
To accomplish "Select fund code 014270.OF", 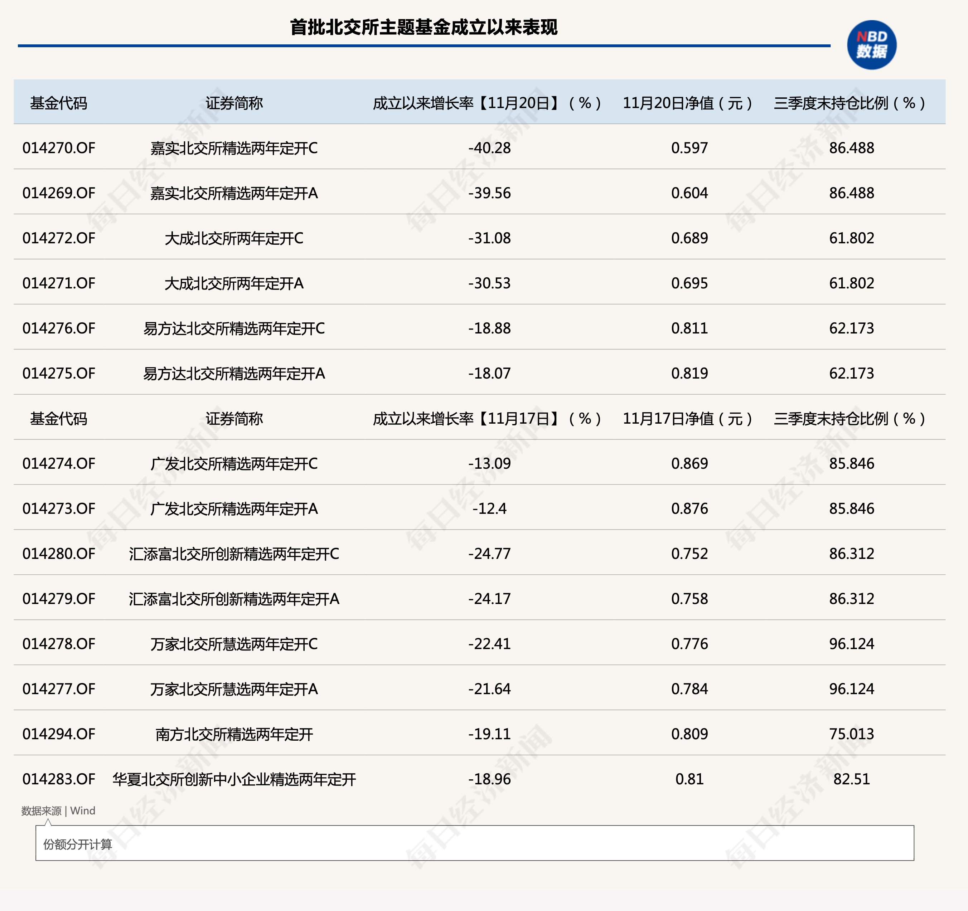I will point(59,148).
